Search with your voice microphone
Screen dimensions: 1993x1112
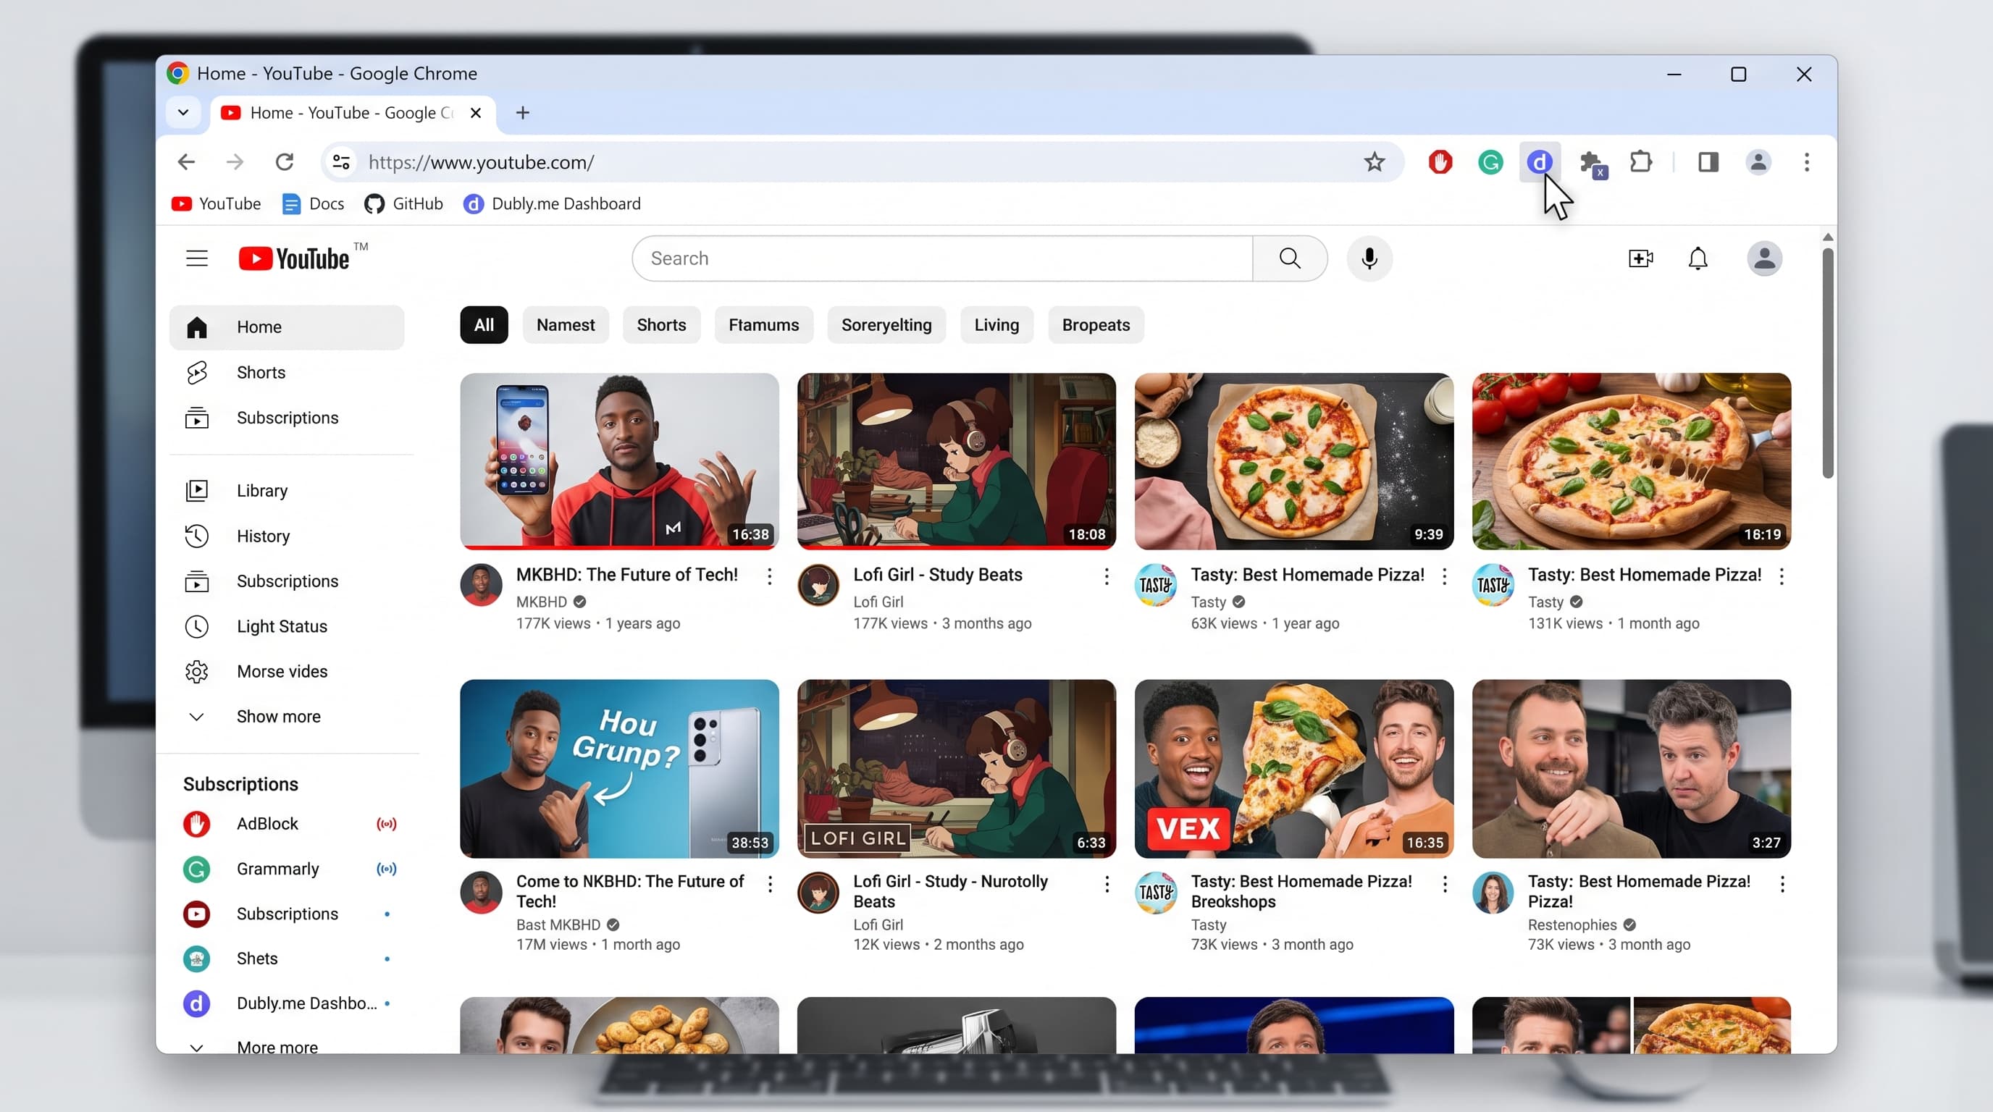[x=1369, y=258]
